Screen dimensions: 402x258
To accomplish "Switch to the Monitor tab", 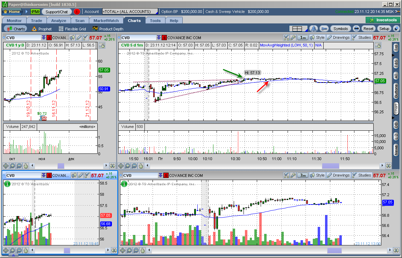I will click(x=14, y=21).
